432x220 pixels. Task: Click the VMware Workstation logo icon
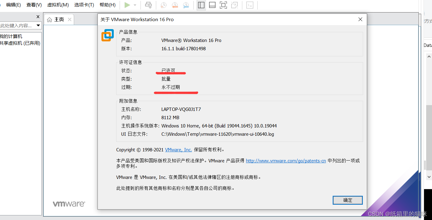[x=108, y=35]
